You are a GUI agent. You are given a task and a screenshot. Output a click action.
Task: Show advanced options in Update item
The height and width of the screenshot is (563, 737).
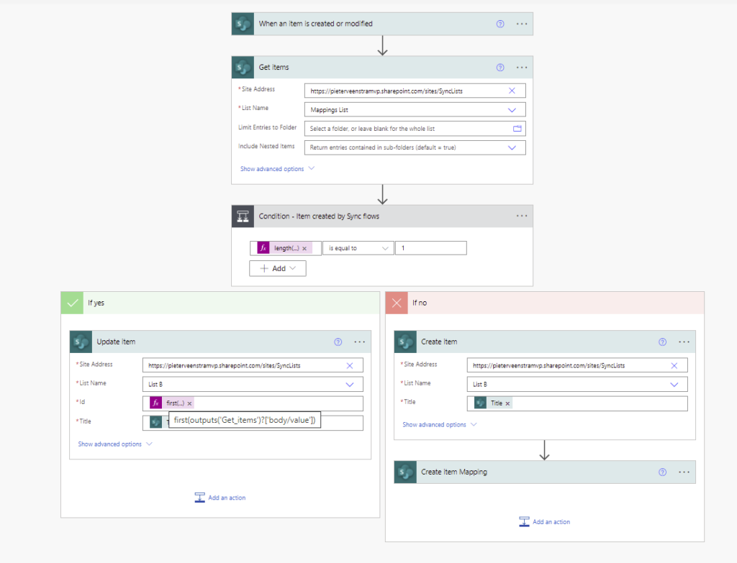(115, 444)
